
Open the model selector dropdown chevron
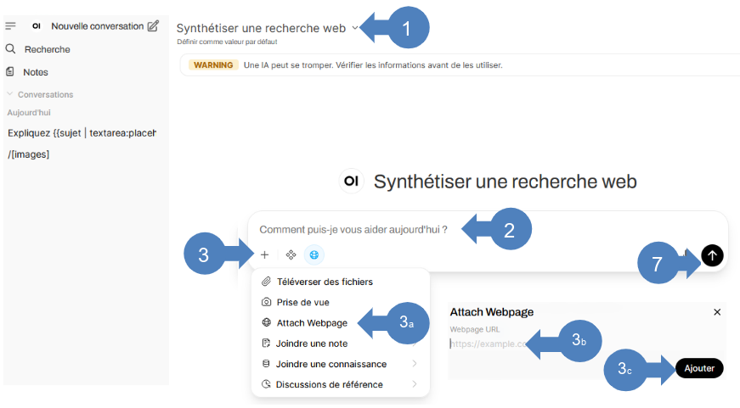[354, 28]
